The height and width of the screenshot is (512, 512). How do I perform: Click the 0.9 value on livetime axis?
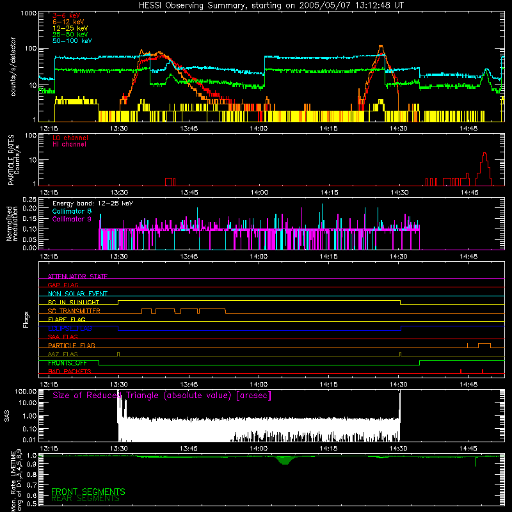point(31,464)
